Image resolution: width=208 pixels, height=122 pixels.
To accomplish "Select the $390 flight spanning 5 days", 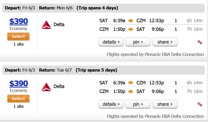I will pyautogui.click(x=18, y=99).
